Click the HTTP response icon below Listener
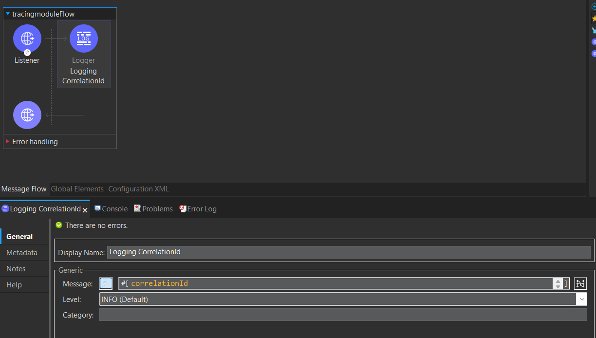Viewport: 596px width, 338px height. (27, 115)
